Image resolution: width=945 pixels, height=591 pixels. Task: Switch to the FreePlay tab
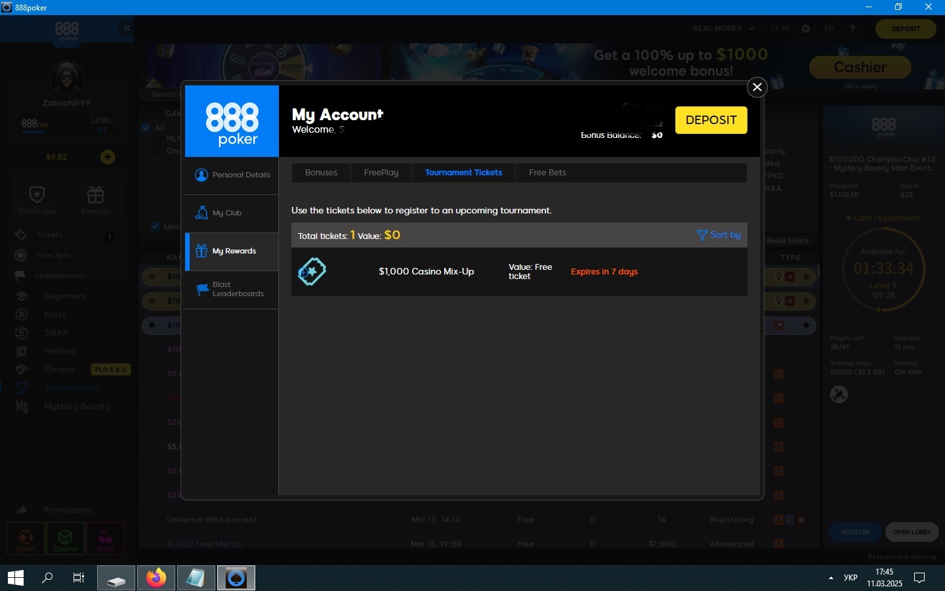[x=381, y=173]
